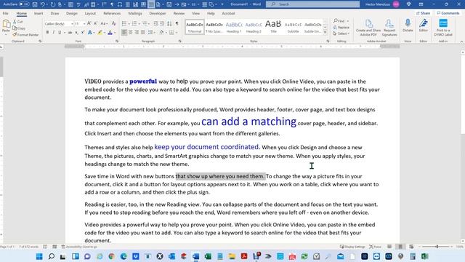The image size is (465, 262).
Task: Apply the yellow text highlight color
Action: point(100,32)
